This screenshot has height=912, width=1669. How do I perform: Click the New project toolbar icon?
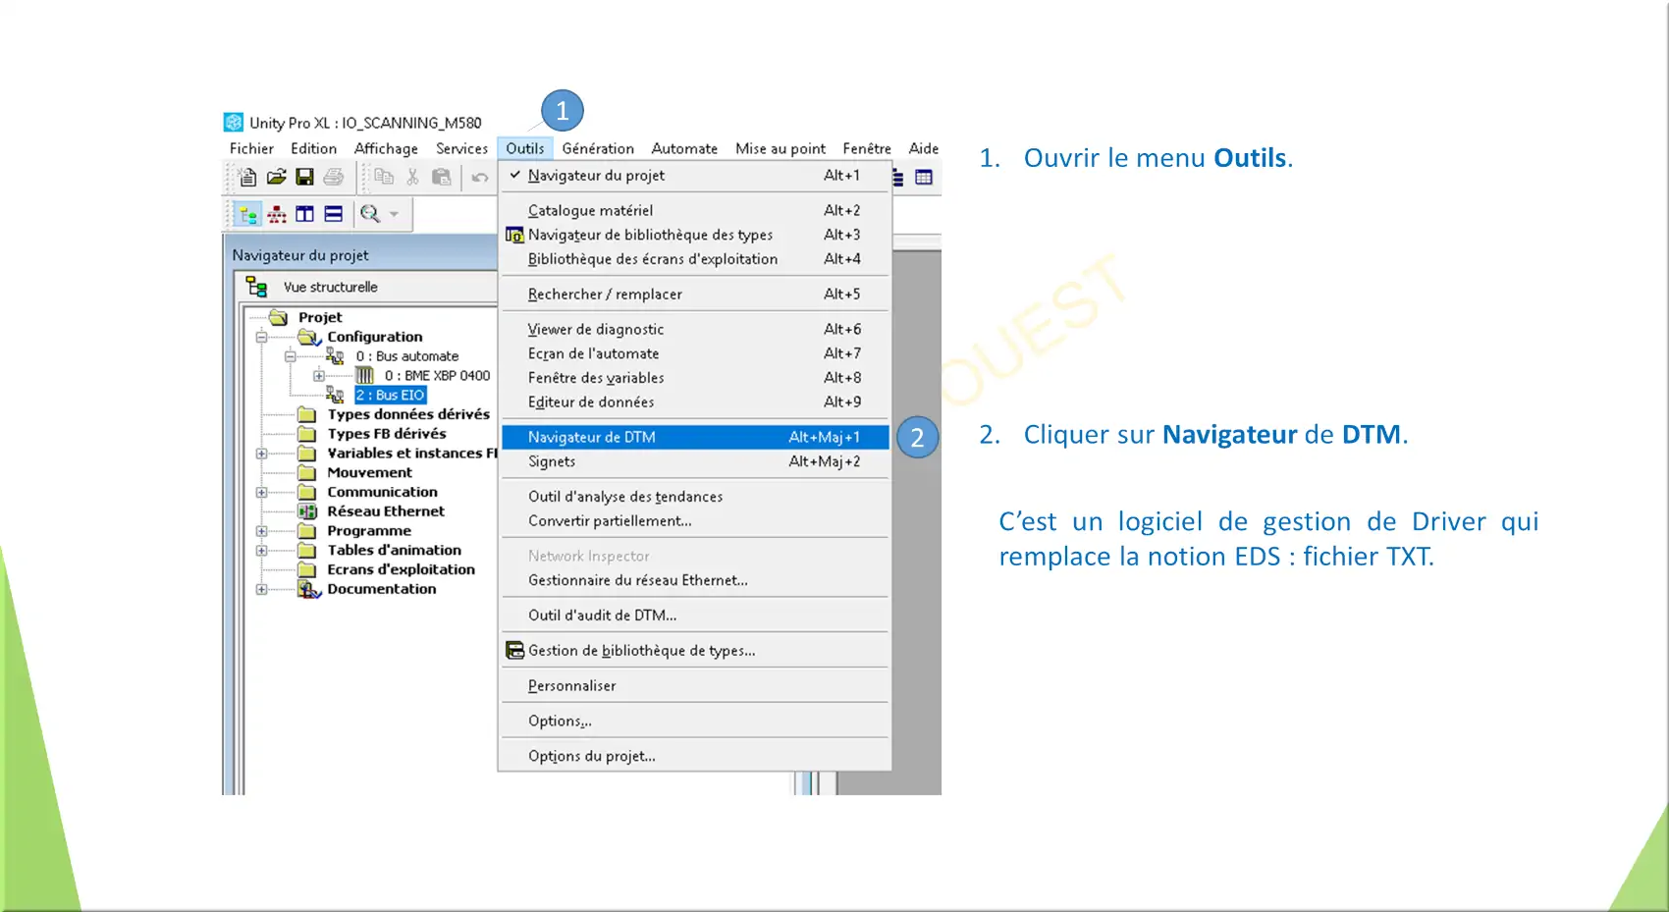[x=247, y=177]
